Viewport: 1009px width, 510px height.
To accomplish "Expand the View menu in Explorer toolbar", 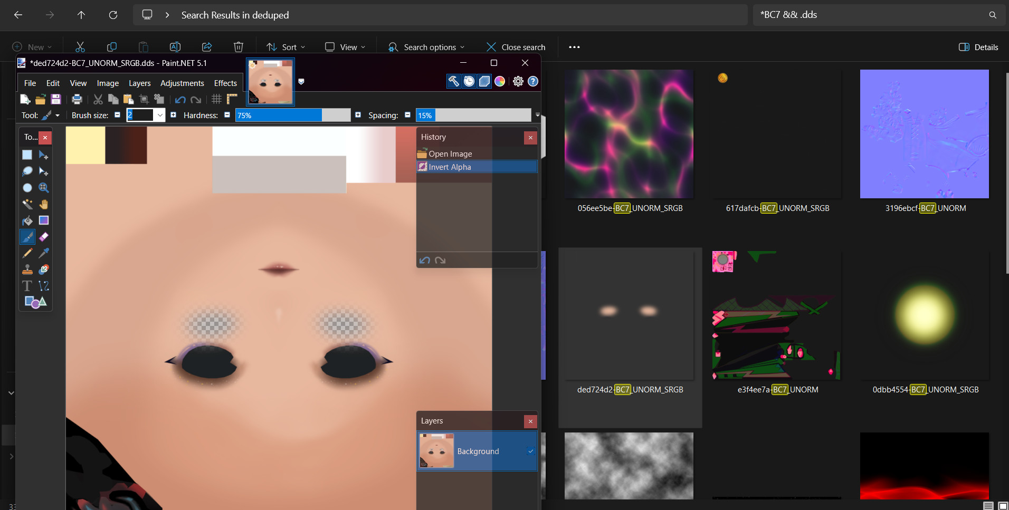I will 345,47.
